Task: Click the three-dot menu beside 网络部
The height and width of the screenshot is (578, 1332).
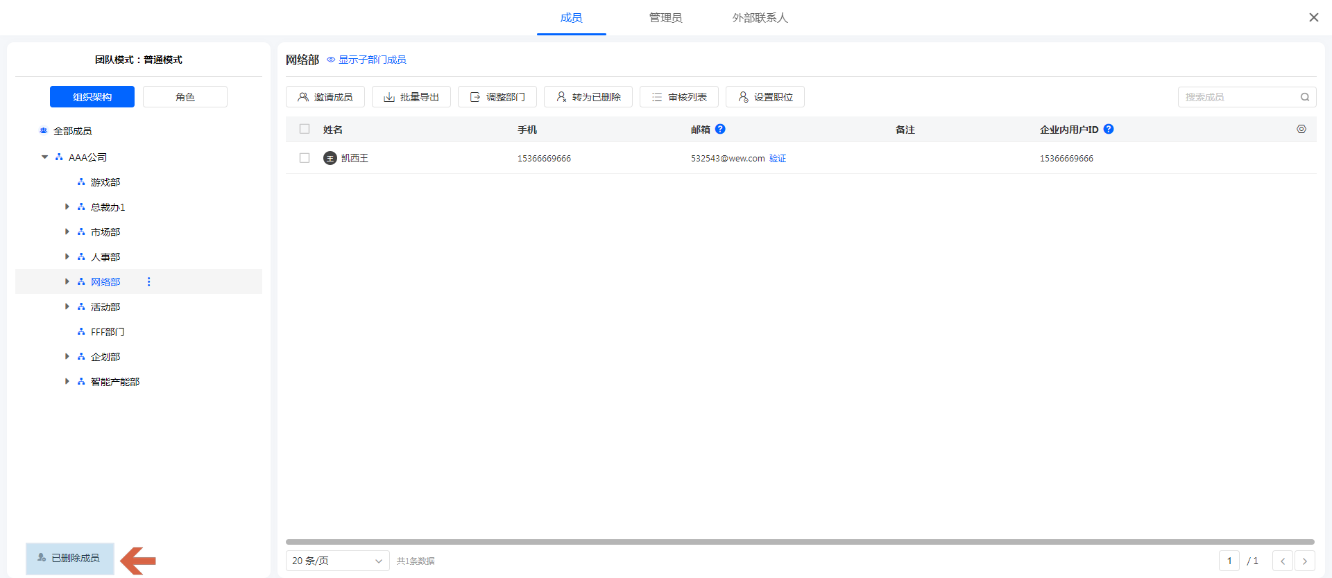Action: [x=148, y=281]
